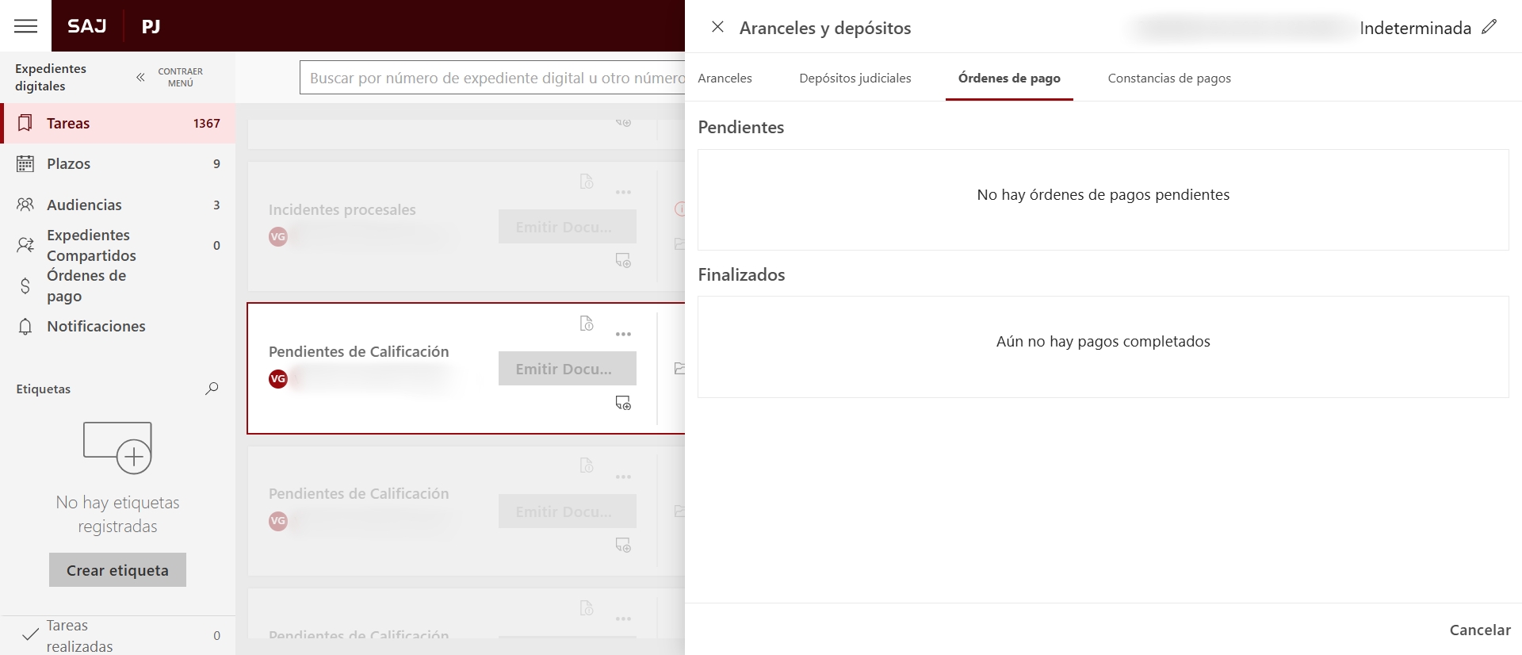
Task: Open the Depósitos judiciales tab
Action: tap(855, 78)
